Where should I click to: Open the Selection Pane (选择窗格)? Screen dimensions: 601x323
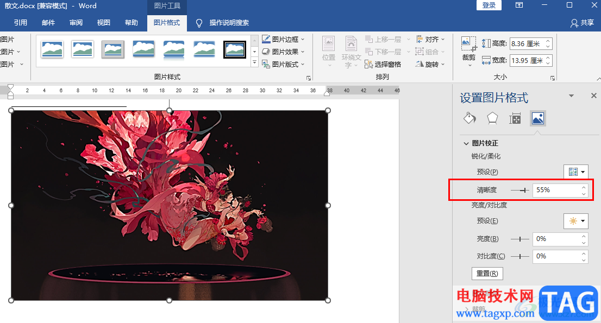tap(383, 64)
